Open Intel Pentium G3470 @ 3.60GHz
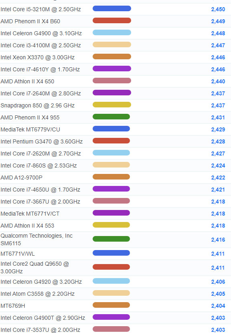 point(41,141)
